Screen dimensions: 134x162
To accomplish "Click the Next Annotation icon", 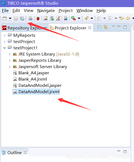I will [x=99, y=18].
